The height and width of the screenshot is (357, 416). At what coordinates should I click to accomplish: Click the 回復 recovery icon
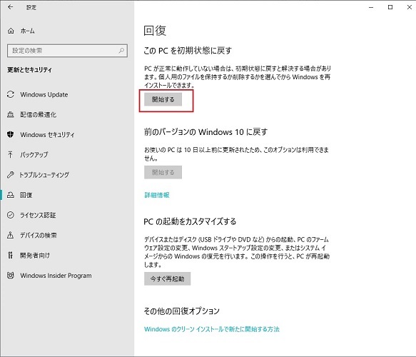point(11,195)
